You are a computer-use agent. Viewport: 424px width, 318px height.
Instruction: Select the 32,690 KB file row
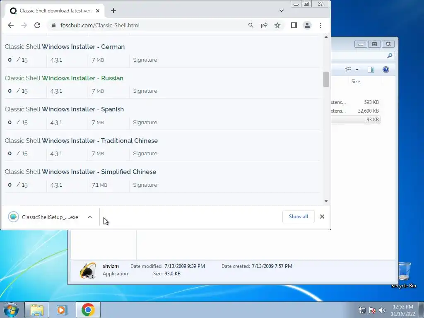pos(356,111)
